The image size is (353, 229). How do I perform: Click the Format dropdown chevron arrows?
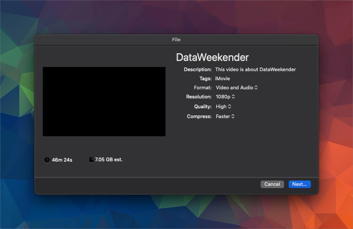257,87
